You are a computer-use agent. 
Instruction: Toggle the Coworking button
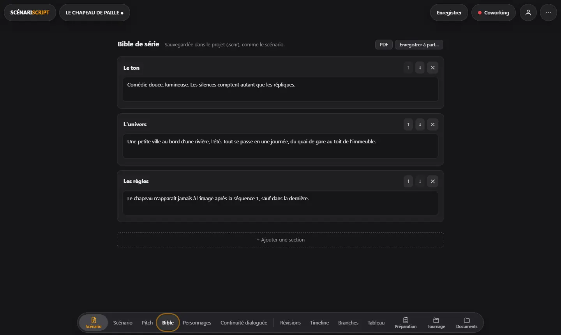494,12
